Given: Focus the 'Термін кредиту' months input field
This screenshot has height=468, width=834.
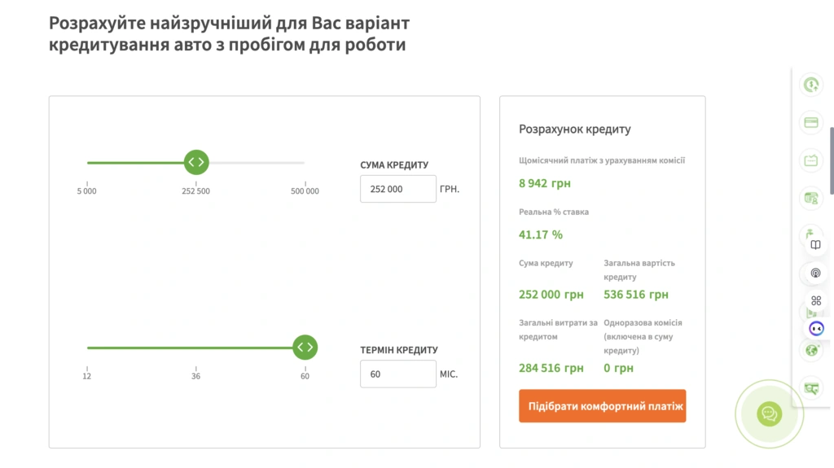Looking at the screenshot, I should (397, 374).
